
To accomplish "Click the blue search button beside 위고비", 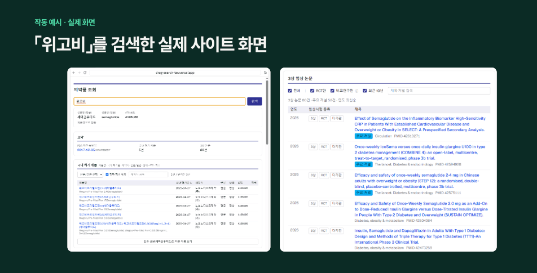I will [x=254, y=101].
